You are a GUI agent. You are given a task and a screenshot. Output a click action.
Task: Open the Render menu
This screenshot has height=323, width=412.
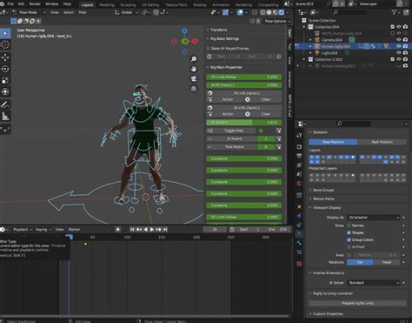coord(35,4)
